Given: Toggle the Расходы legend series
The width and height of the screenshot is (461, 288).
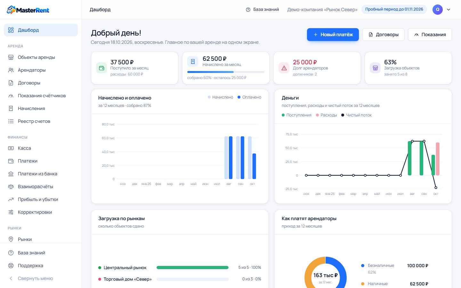Looking at the screenshot, I should [326, 115].
